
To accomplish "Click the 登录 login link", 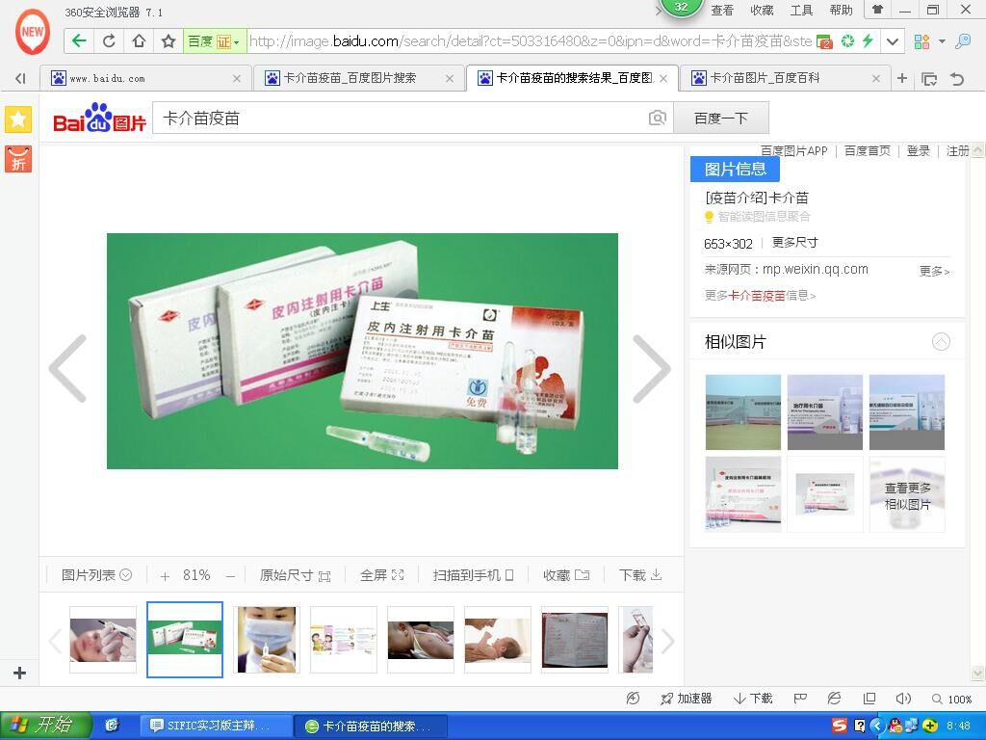I will [x=917, y=151].
